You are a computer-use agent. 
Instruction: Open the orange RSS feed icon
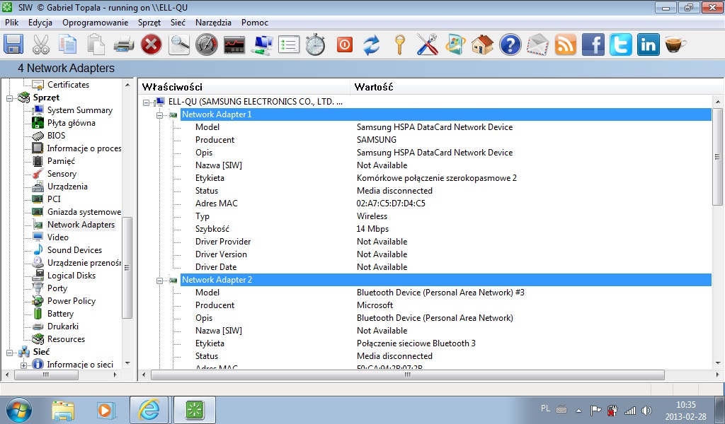[565, 45]
